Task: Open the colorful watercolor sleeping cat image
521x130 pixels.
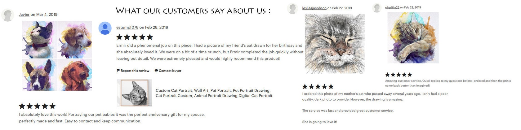Action: 413,38
